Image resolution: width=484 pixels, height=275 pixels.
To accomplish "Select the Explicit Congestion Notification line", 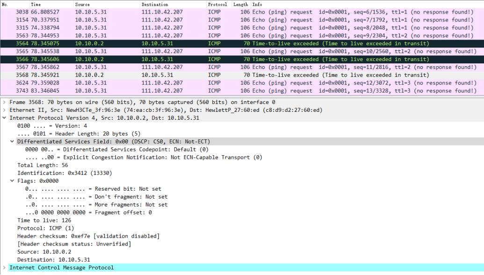I will [144, 158].
